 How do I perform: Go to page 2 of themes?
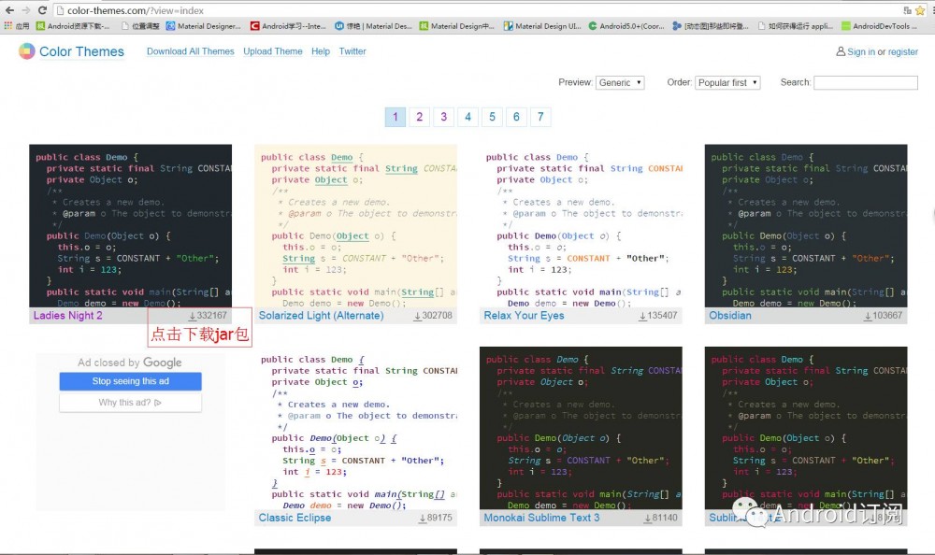(x=420, y=117)
